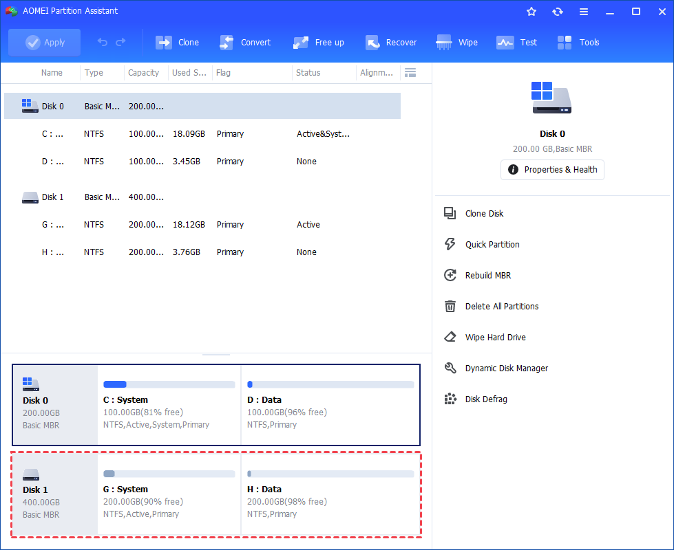674x550 pixels.
Task: Open the Tools menu
Action: click(578, 43)
